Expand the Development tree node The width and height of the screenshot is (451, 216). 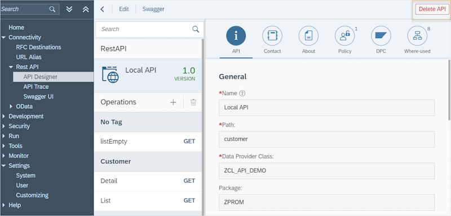(3, 116)
